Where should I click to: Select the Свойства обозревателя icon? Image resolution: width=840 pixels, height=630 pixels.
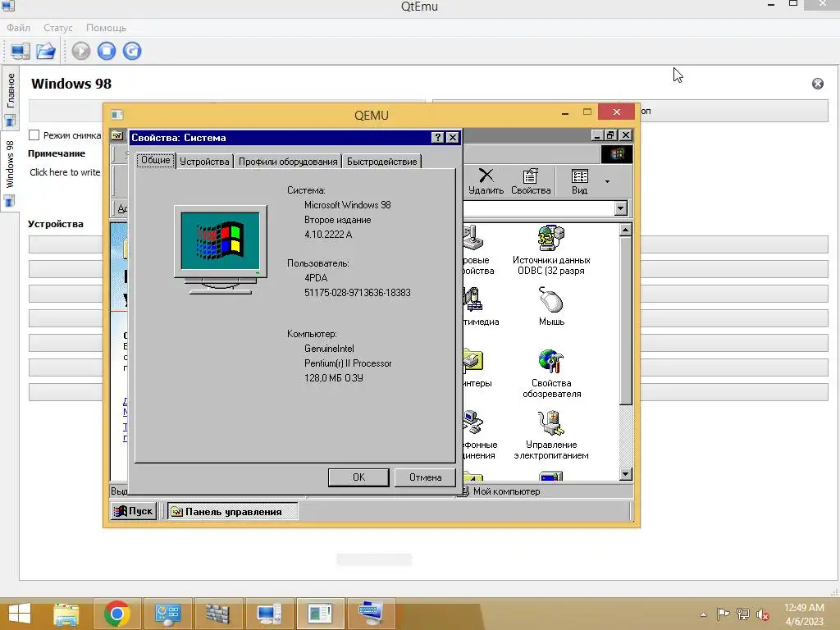tap(551, 373)
